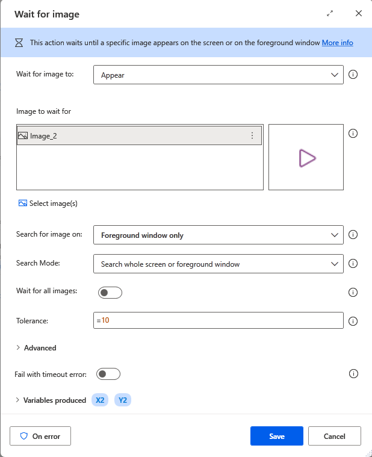Click the hourglass icon in the info banner
Image resolution: width=372 pixels, height=457 pixels.
tap(19, 43)
